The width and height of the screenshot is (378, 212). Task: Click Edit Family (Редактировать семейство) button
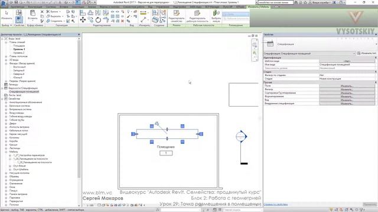click(x=176, y=16)
